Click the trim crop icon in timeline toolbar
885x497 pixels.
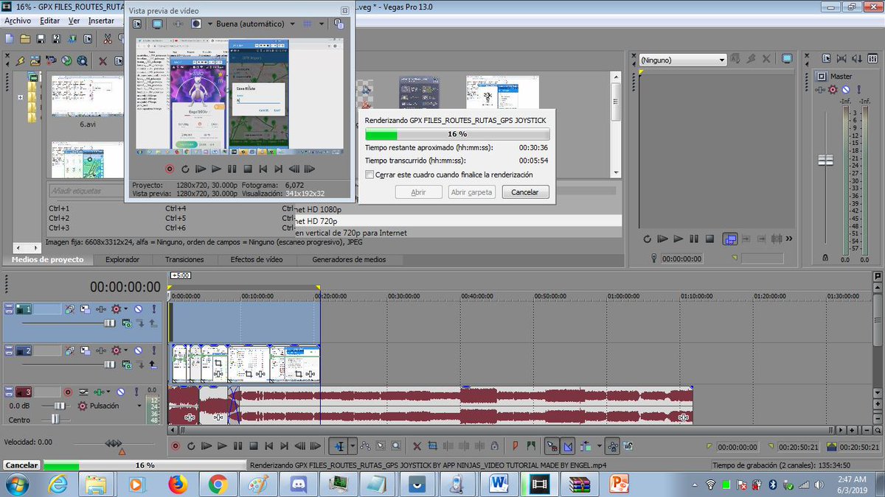[432, 445]
